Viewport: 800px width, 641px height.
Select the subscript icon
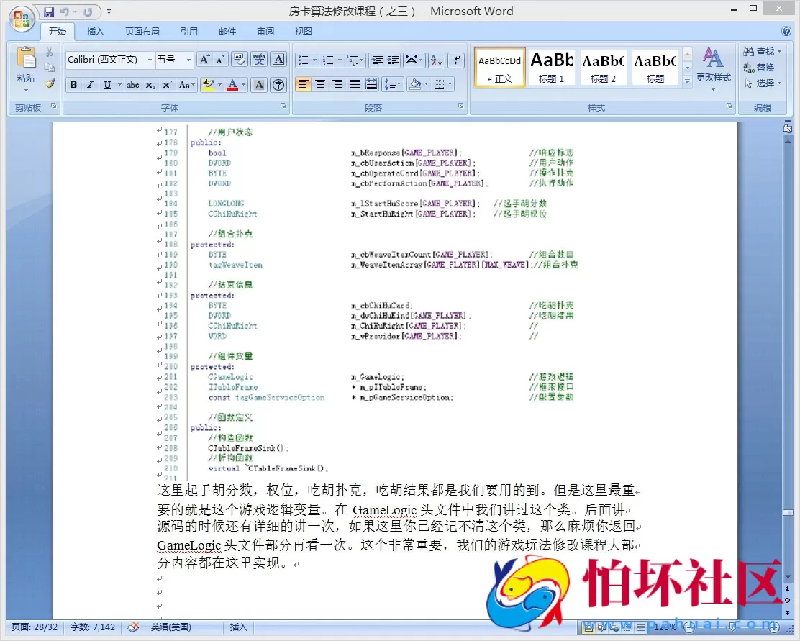click(x=150, y=85)
